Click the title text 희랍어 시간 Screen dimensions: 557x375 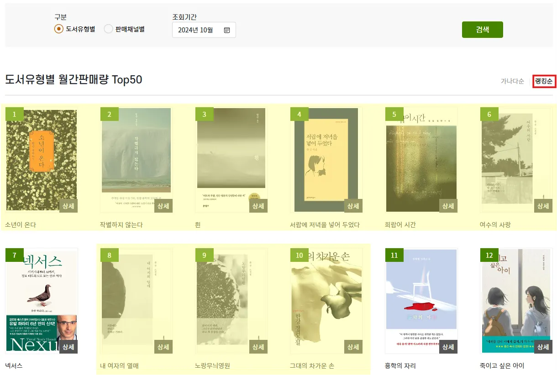400,225
